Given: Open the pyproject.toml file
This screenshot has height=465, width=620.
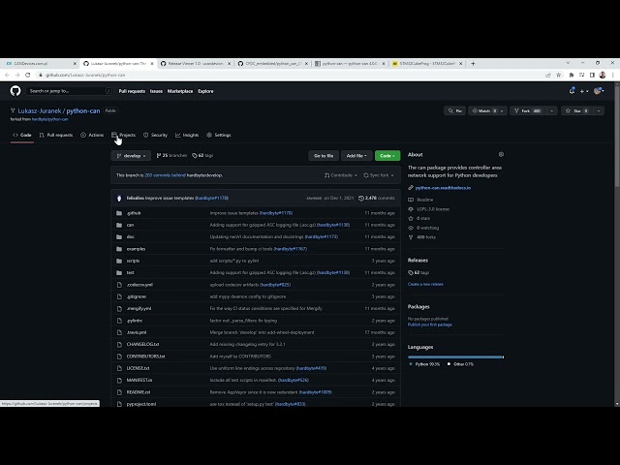Looking at the screenshot, I should coord(141,404).
